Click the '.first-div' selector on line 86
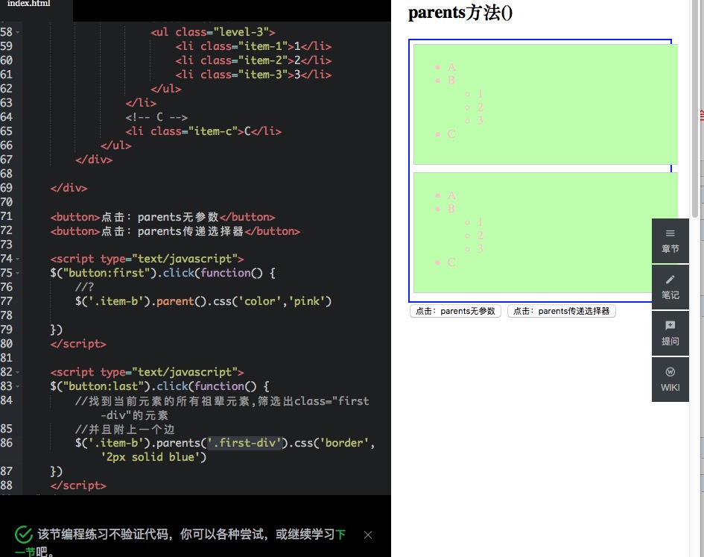This screenshot has height=557, width=704. (x=244, y=443)
